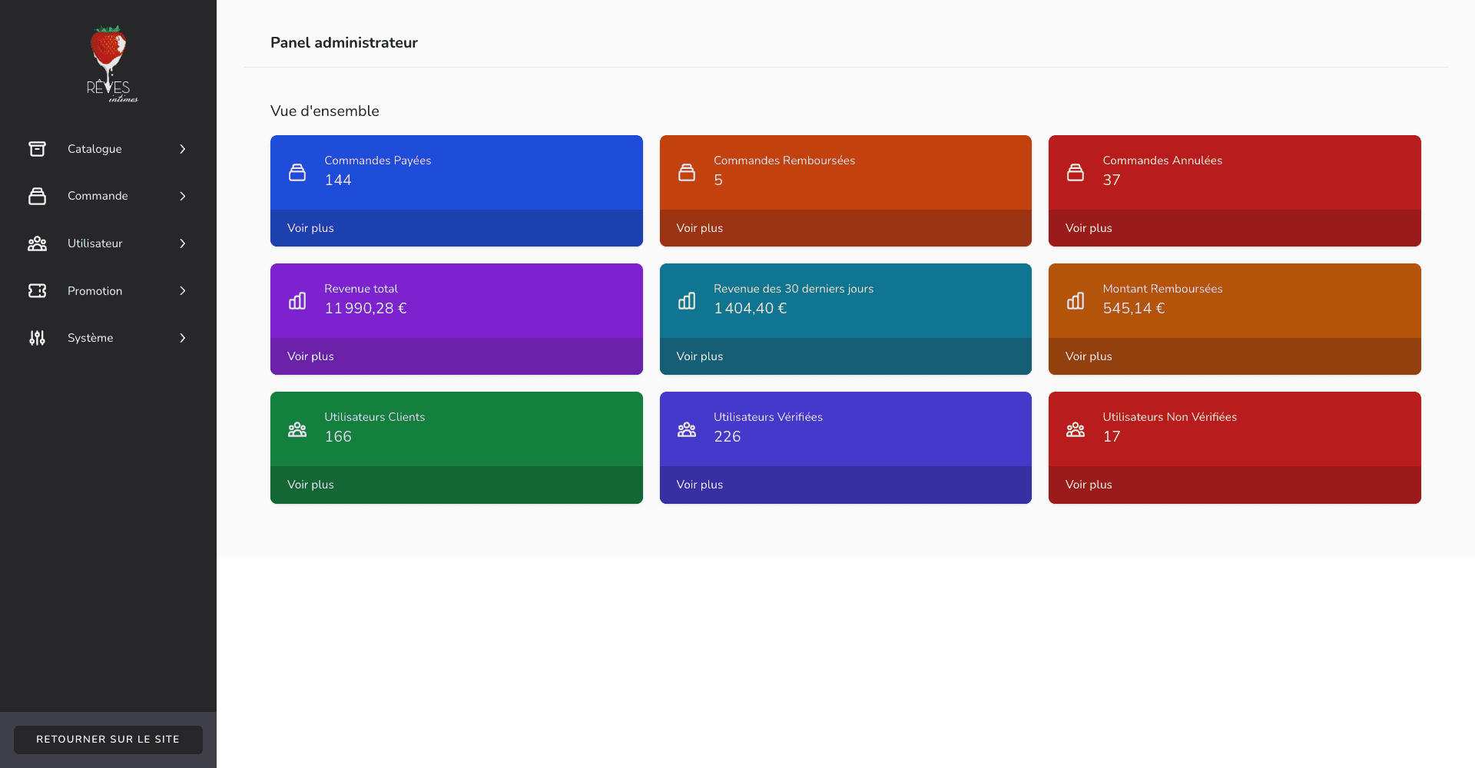
Task: Click the basket icon in Commandes Payées card
Action: tap(297, 172)
